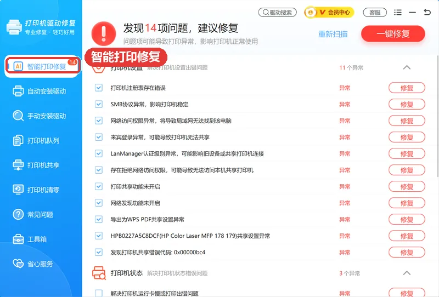
Task: Toggle LanManager认证级别异常 checkbox
Action: (x=99, y=153)
